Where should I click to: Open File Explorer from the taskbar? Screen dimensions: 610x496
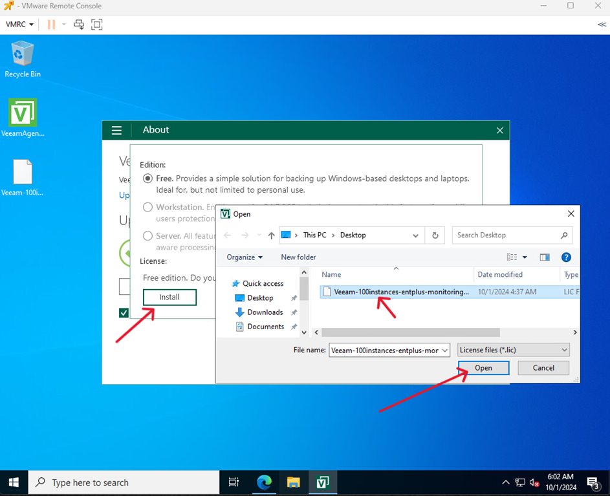coord(293,482)
